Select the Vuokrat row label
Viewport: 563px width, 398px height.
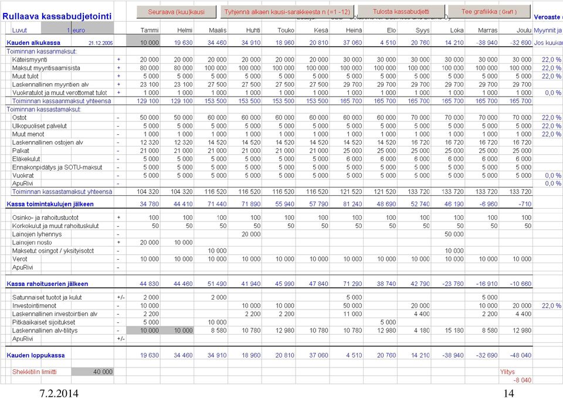(x=23, y=175)
